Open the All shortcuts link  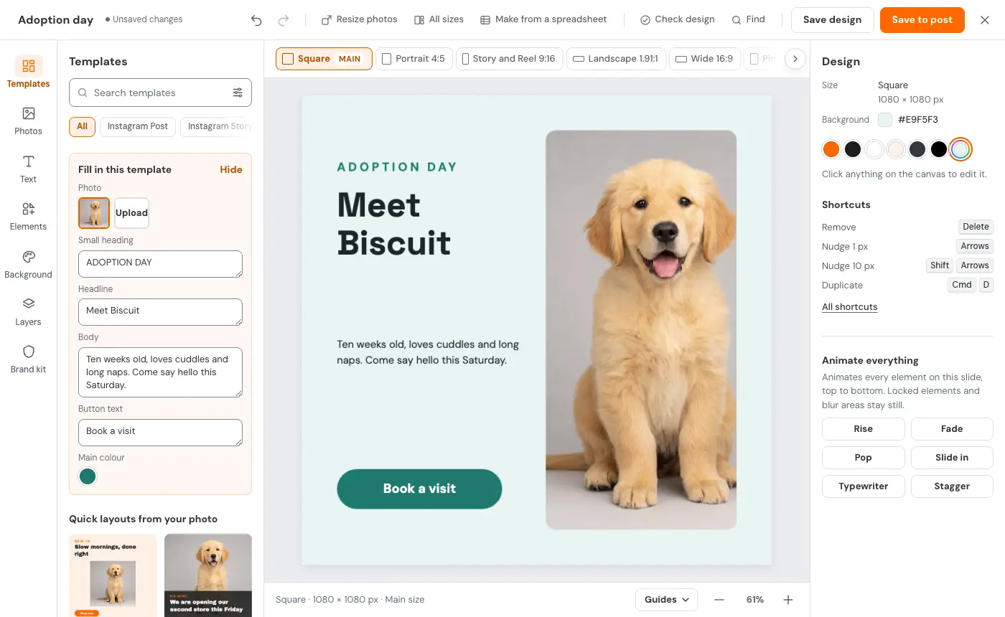pos(849,307)
